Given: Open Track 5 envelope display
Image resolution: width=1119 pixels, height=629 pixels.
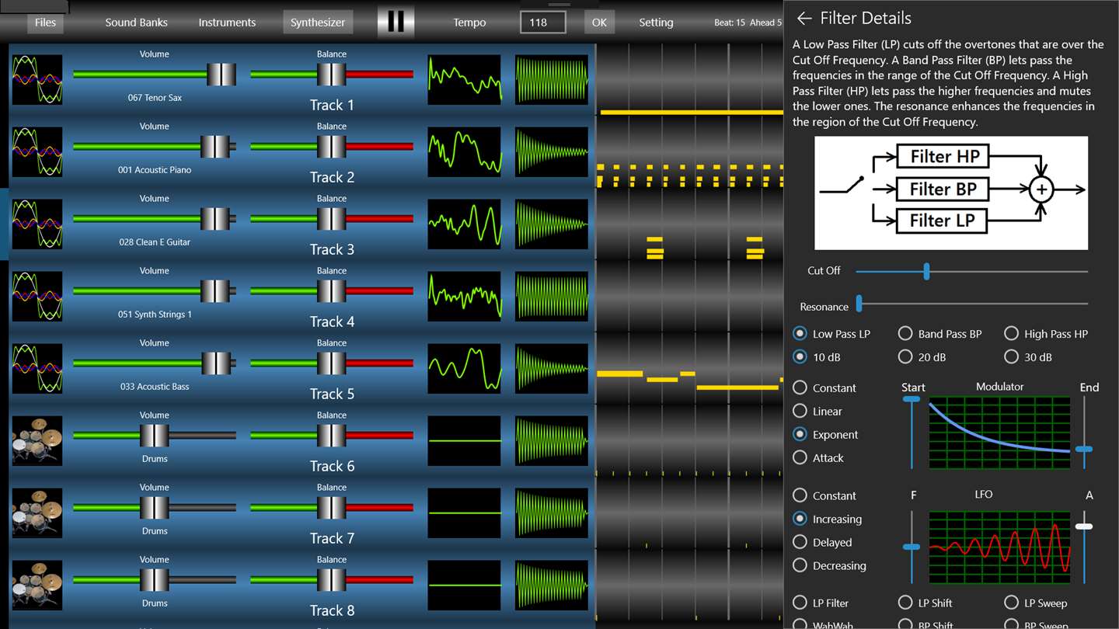Looking at the screenshot, I should (x=552, y=368).
